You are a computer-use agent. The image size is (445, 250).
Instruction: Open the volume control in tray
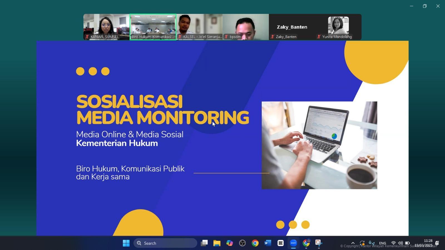(x=400, y=243)
